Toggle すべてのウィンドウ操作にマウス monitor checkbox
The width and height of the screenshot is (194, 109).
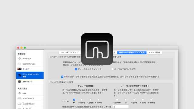click(62, 77)
